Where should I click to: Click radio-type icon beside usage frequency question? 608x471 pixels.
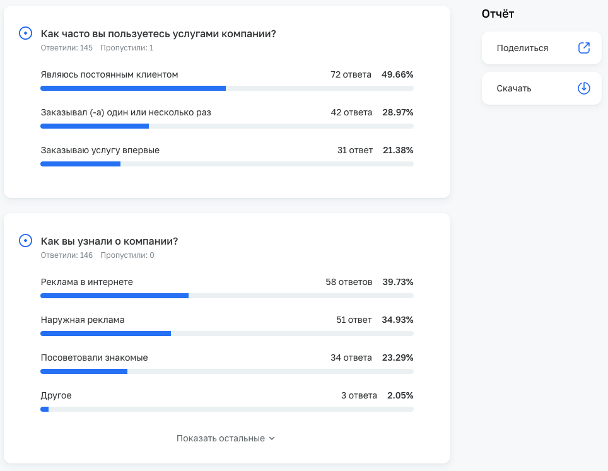[25, 33]
